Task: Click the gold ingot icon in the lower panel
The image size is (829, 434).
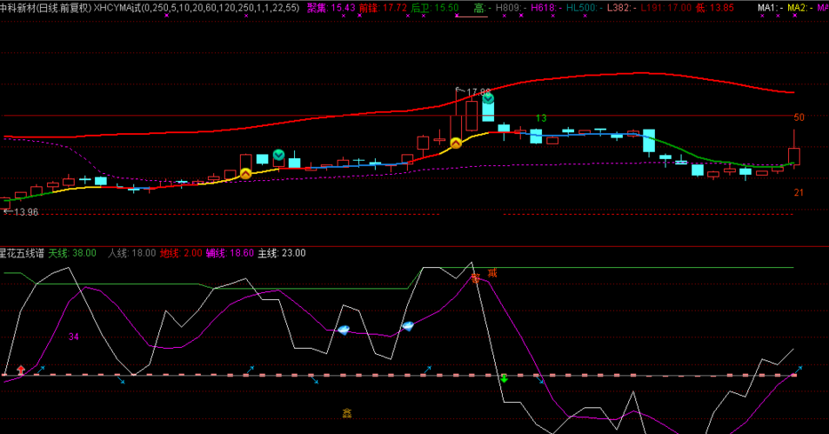Action: (x=347, y=413)
